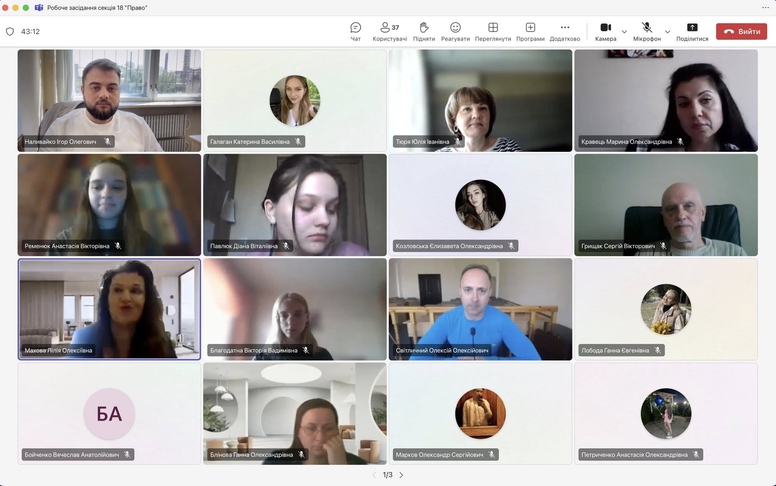The height and width of the screenshot is (486, 776).
Task: Open Реагувати reactions menu
Action: [x=455, y=31]
